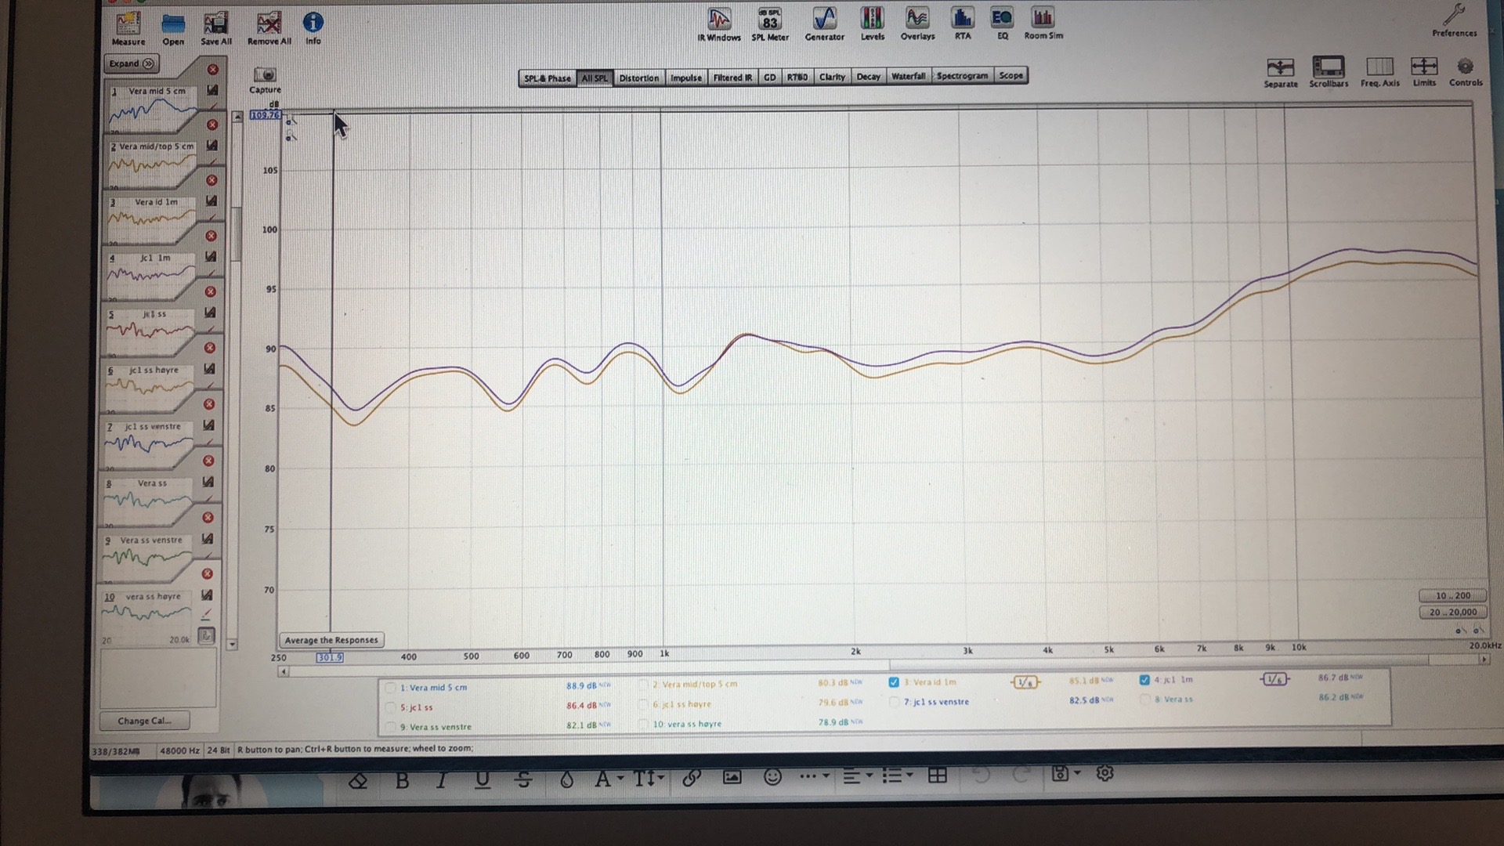This screenshot has width=1504, height=846.
Task: Click Average the Responses button
Action: tap(331, 640)
